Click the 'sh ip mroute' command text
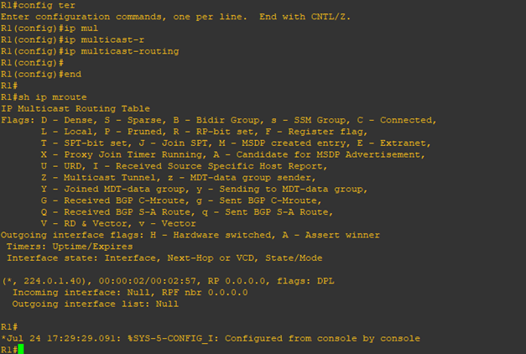Viewport: 526px width, 354px height. point(52,97)
